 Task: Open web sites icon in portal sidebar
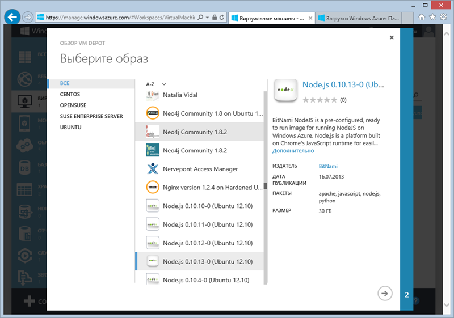25,79
